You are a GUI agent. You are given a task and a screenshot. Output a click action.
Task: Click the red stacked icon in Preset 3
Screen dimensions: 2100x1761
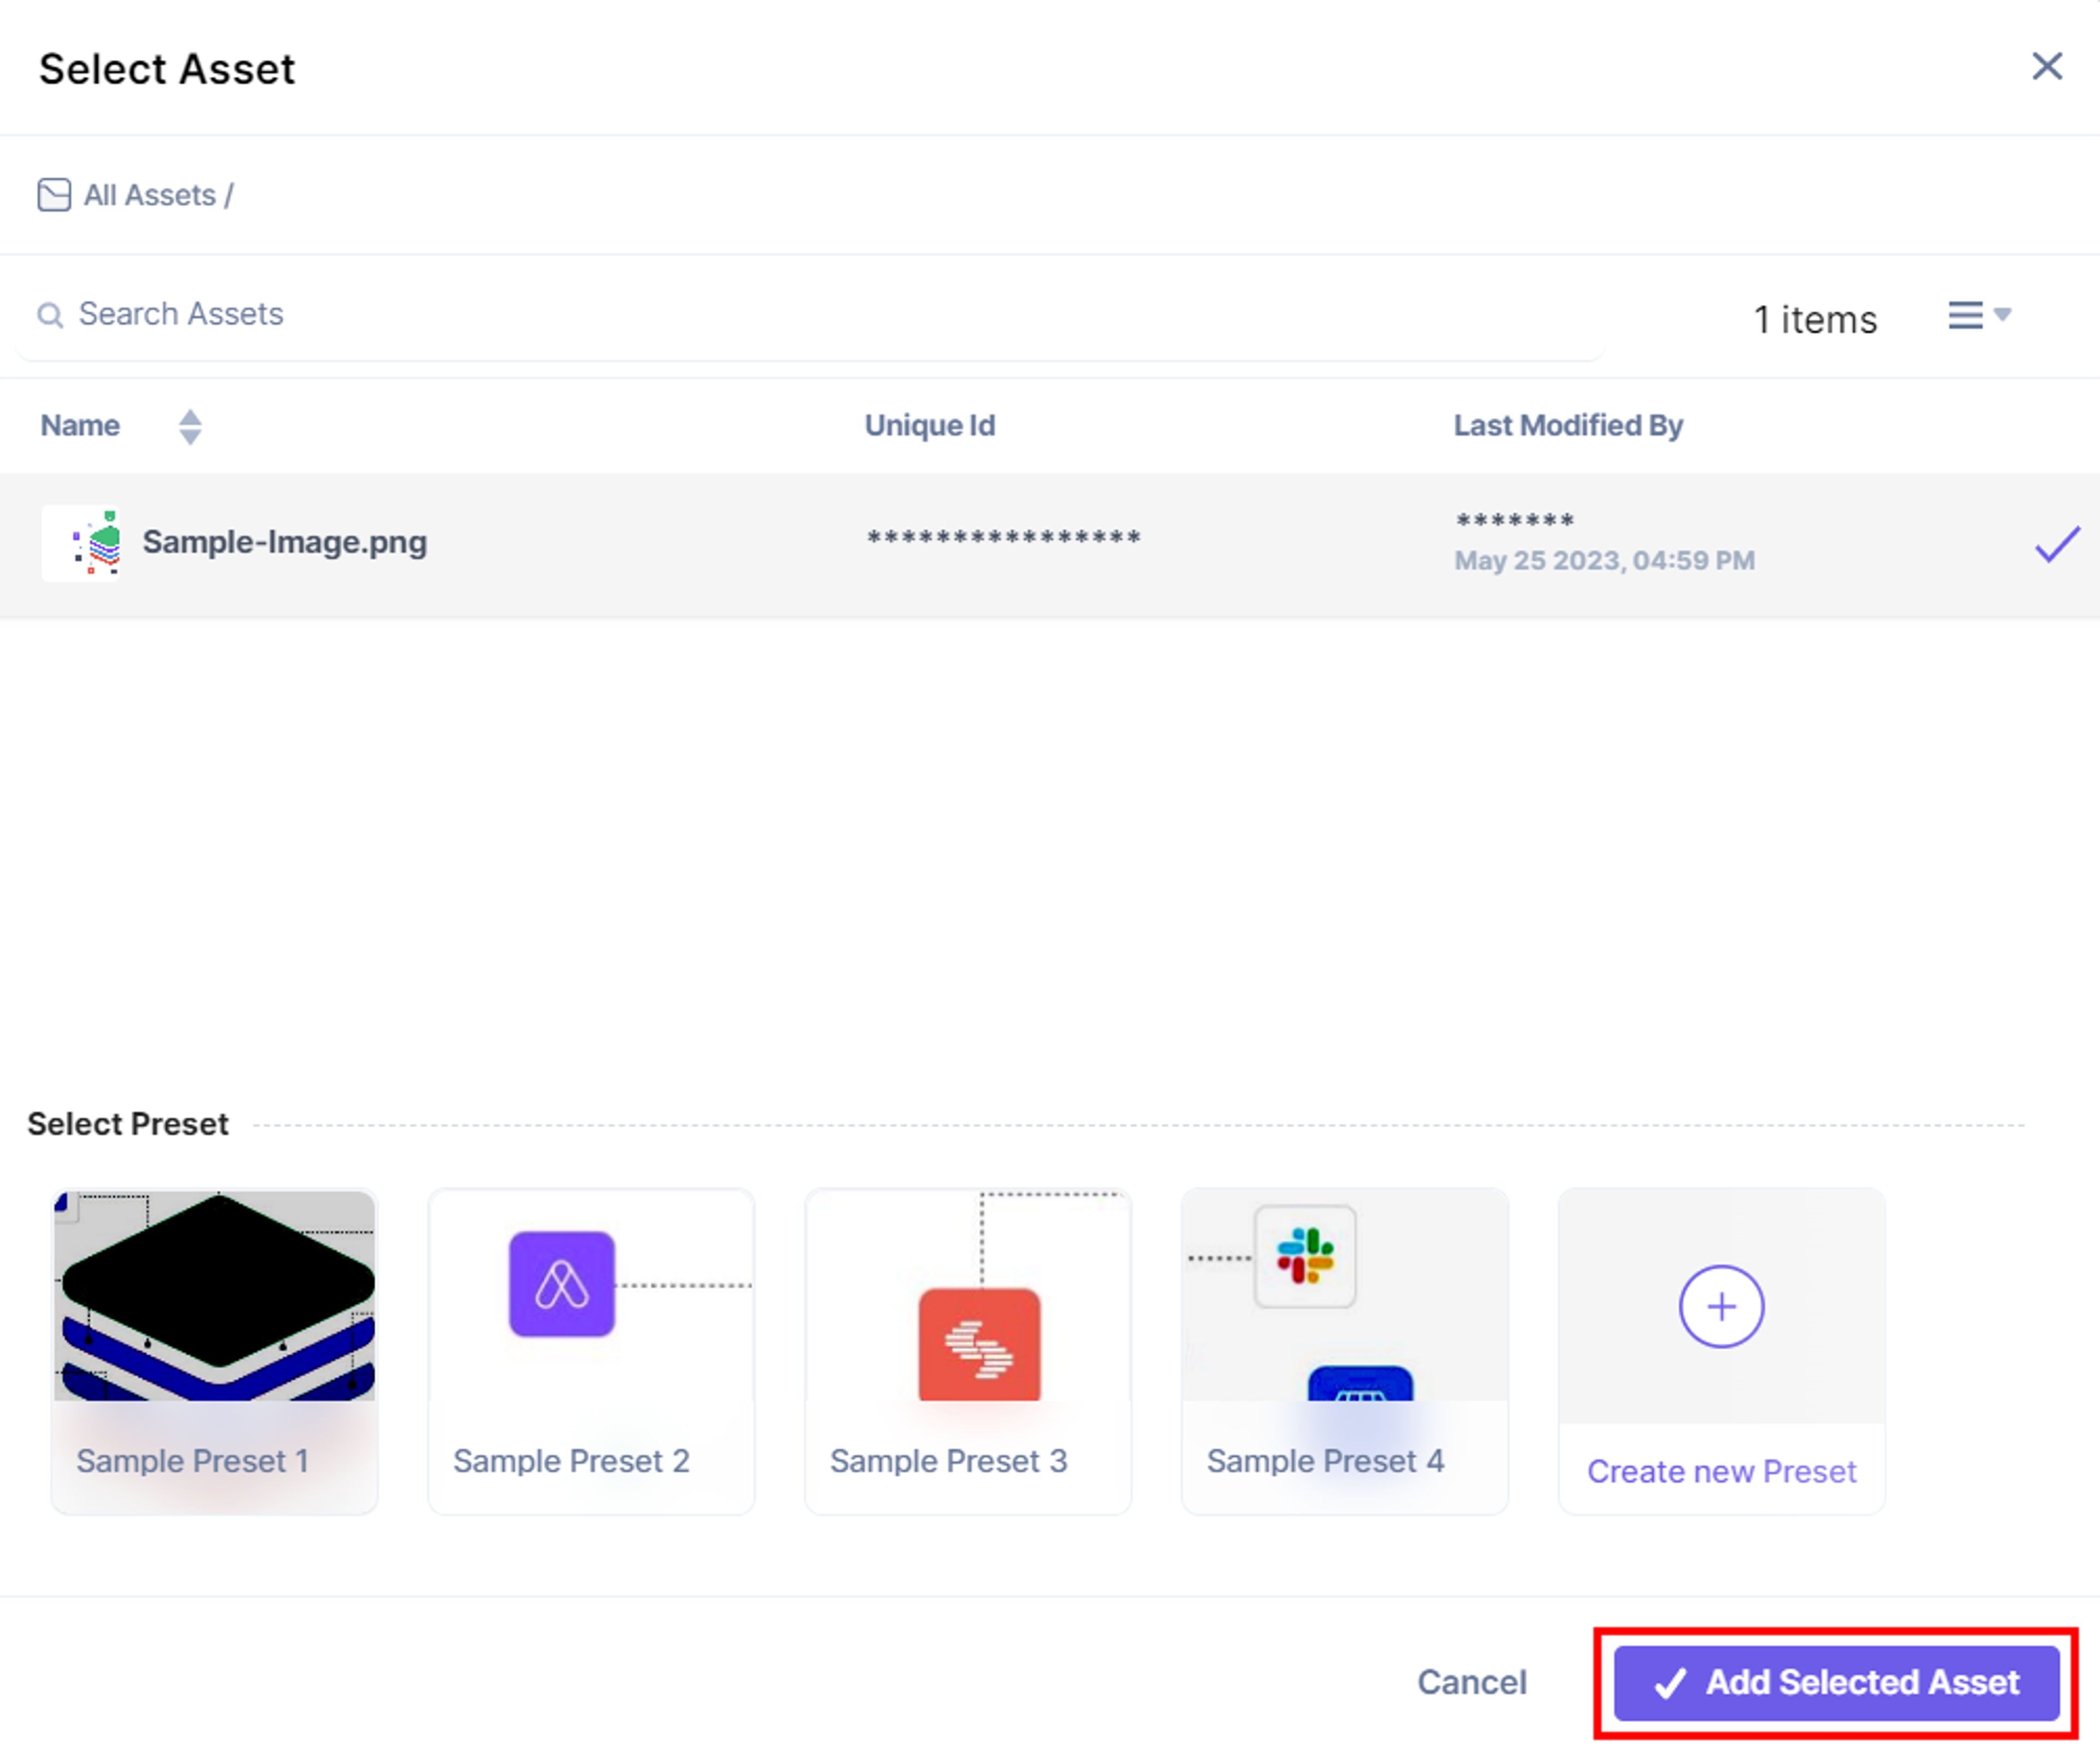click(979, 1345)
